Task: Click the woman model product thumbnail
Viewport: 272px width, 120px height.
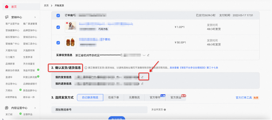Action: click(x=70, y=27)
